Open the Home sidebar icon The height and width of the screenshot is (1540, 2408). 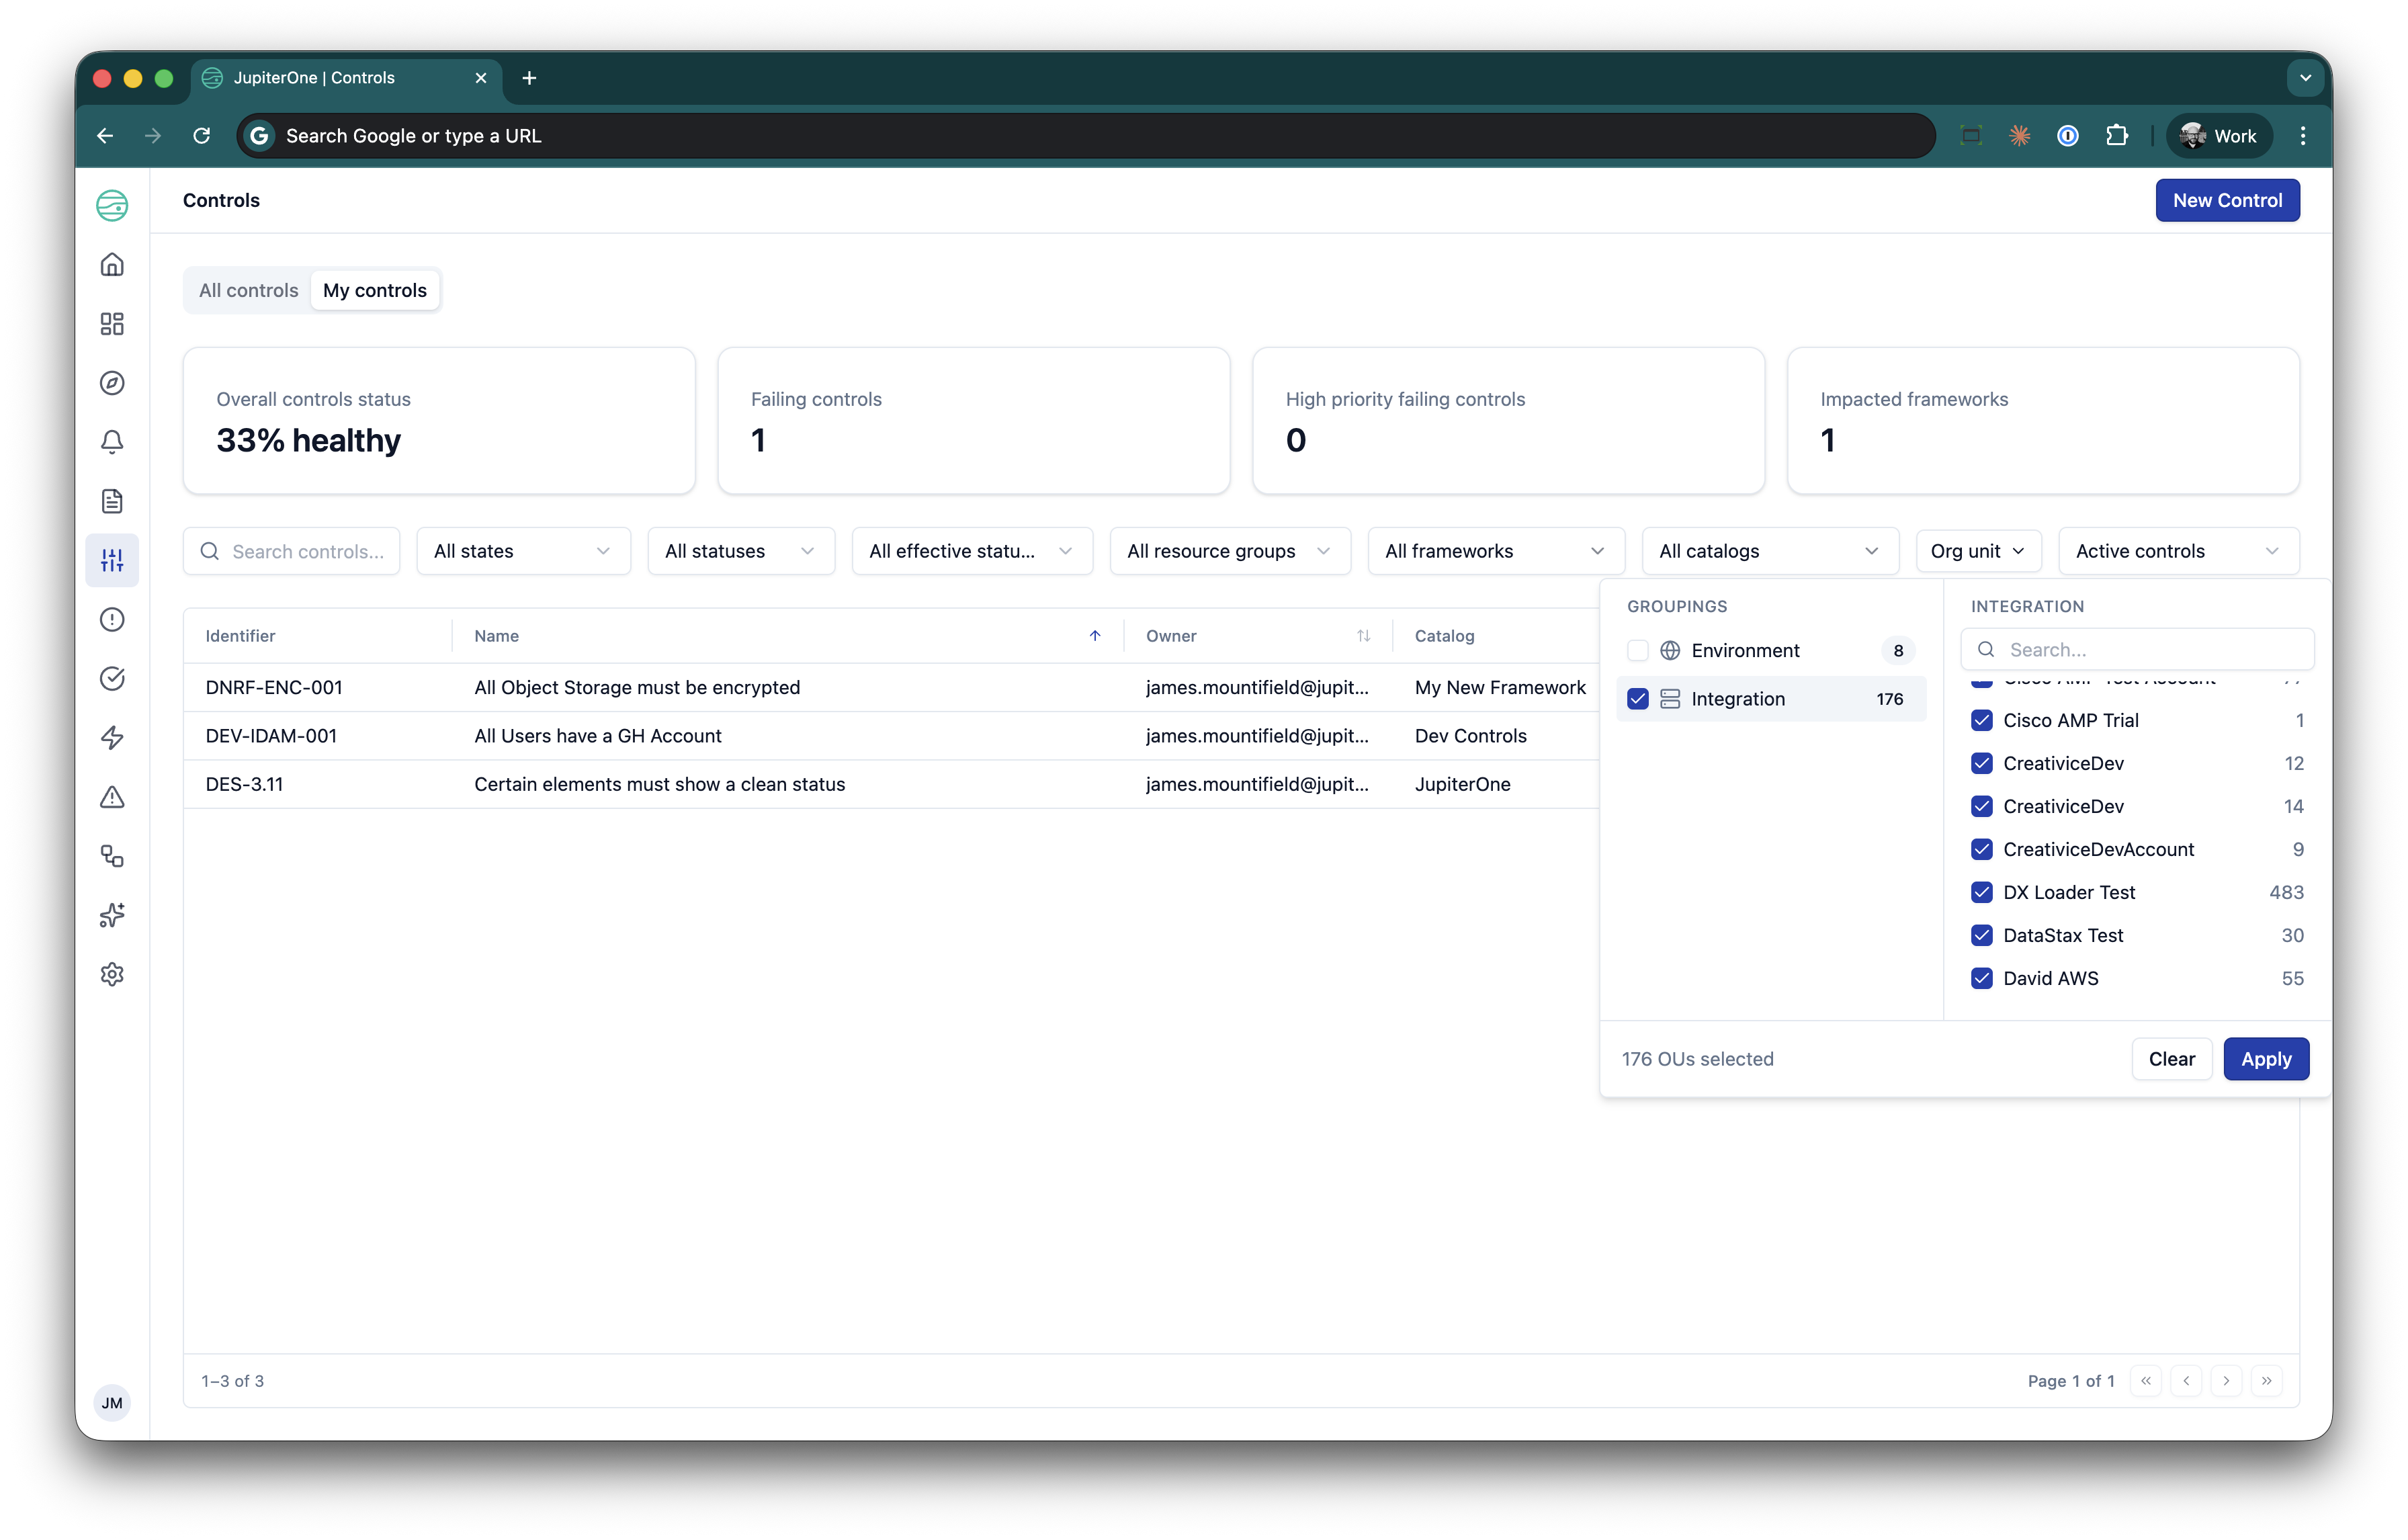(x=112, y=264)
